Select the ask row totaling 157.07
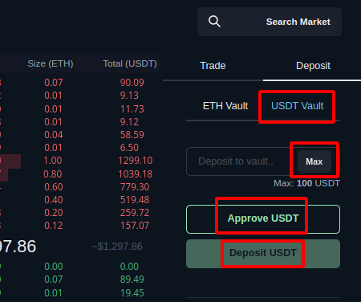The image size is (361, 302). click(79, 226)
